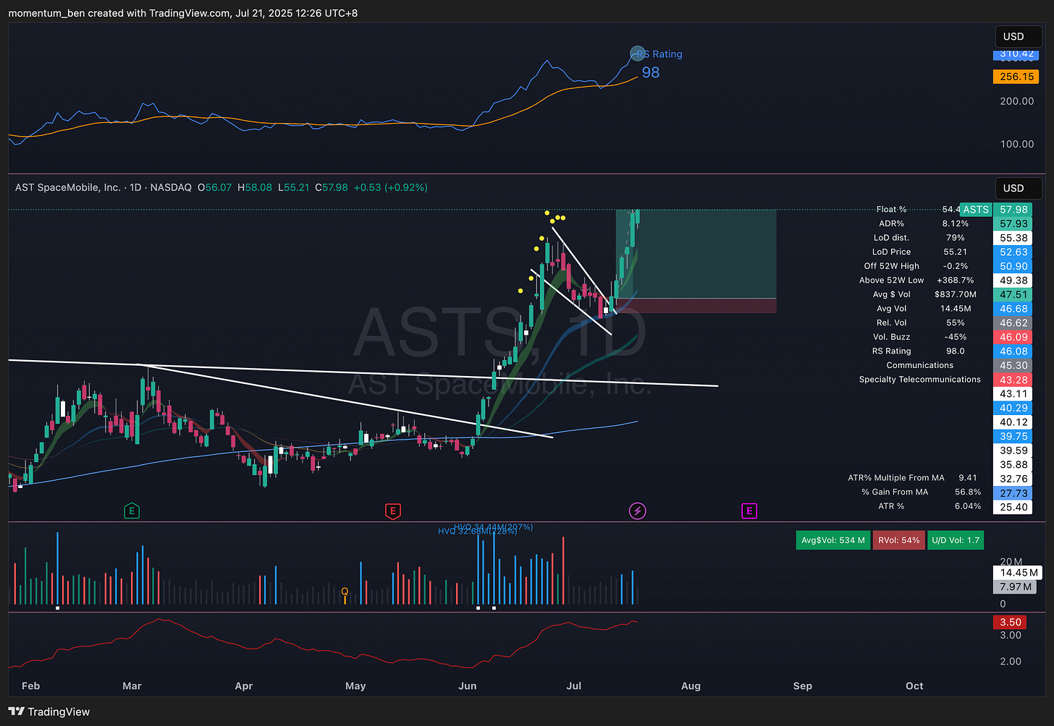The height and width of the screenshot is (726, 1054).
Task: Click the ASTS ticker label on price axis
Action: tap(975, 210)
